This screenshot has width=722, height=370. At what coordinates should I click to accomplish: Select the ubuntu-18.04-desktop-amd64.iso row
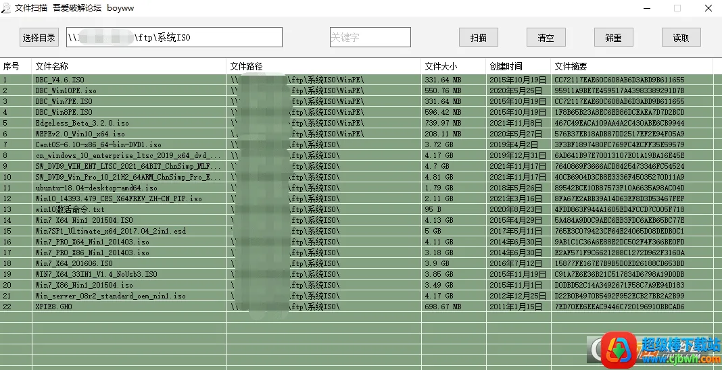click(356, 188)
